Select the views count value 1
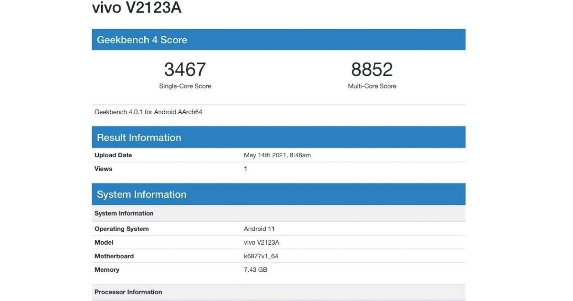The image size is (573, 301). pos(245,169)
